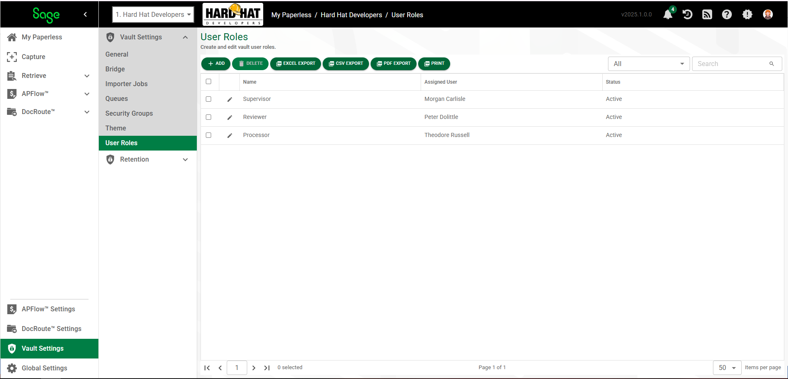This screenshot has width=788, height=379.
Task: Edit the Reviewer role via pencil icon
Action: point(230,117)
